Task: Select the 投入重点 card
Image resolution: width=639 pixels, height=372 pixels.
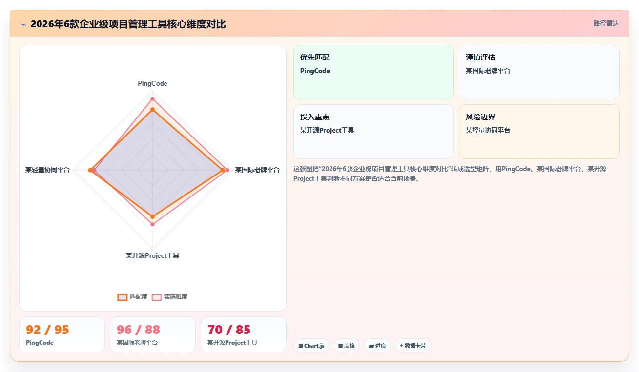Action: (x=373, y=132)
